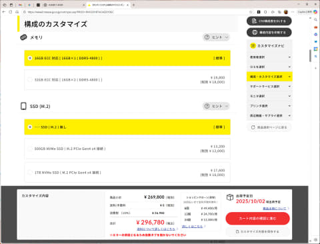Open the memory section ヒント dropdown

216,37
